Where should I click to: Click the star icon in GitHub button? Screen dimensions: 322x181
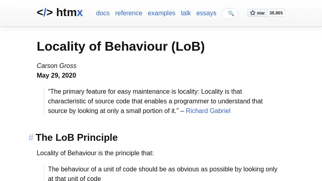(x=253, y=13)
